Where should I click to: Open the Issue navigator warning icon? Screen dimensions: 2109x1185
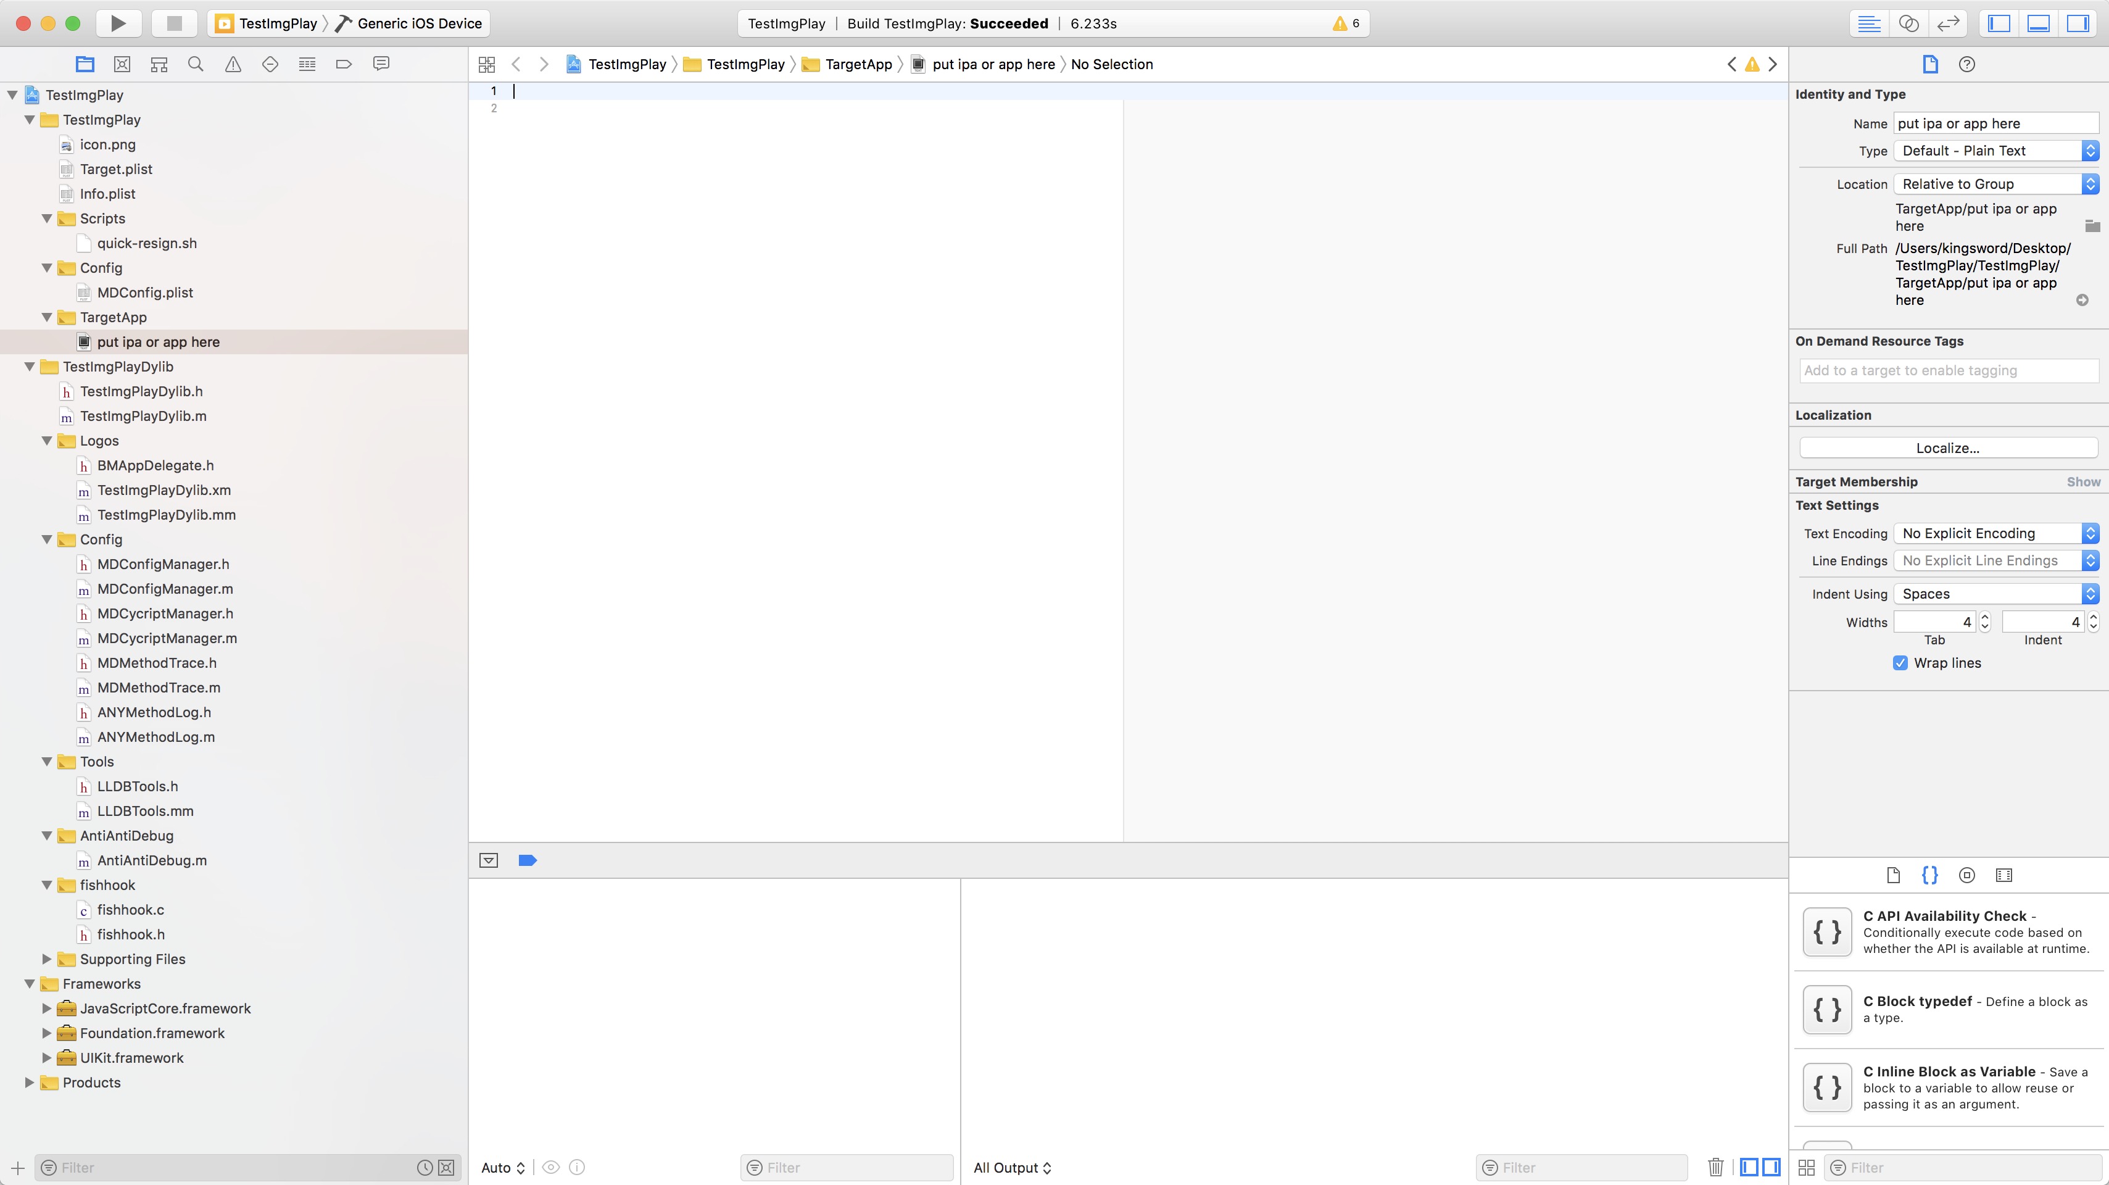[x=233, y=64]
